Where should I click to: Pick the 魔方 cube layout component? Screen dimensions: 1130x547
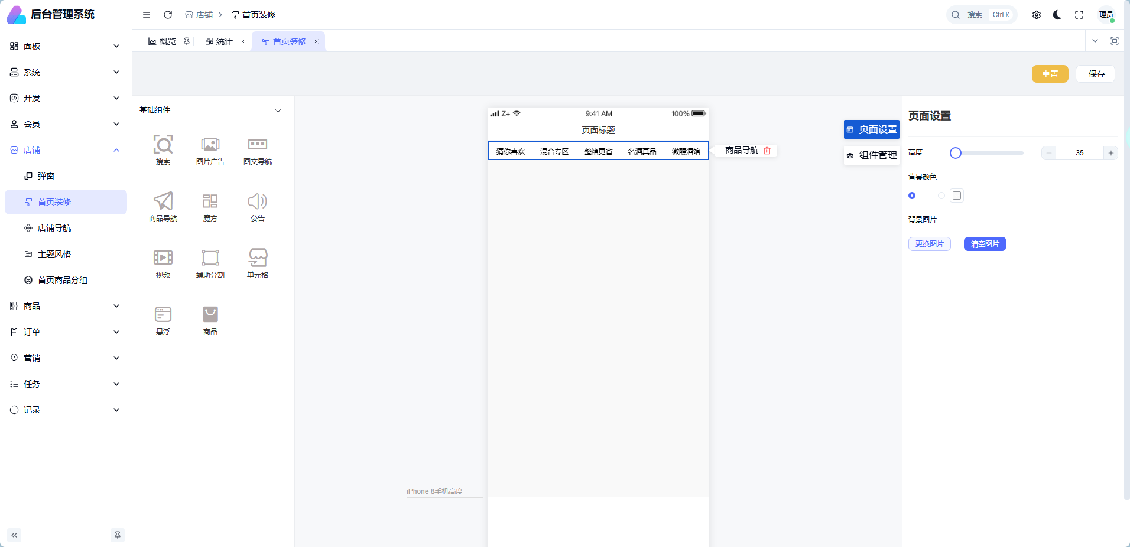click(x=210, y=206)
